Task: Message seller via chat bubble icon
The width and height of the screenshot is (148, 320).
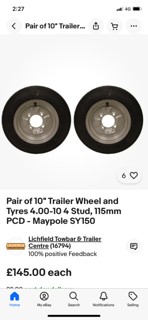Action: 134,246
